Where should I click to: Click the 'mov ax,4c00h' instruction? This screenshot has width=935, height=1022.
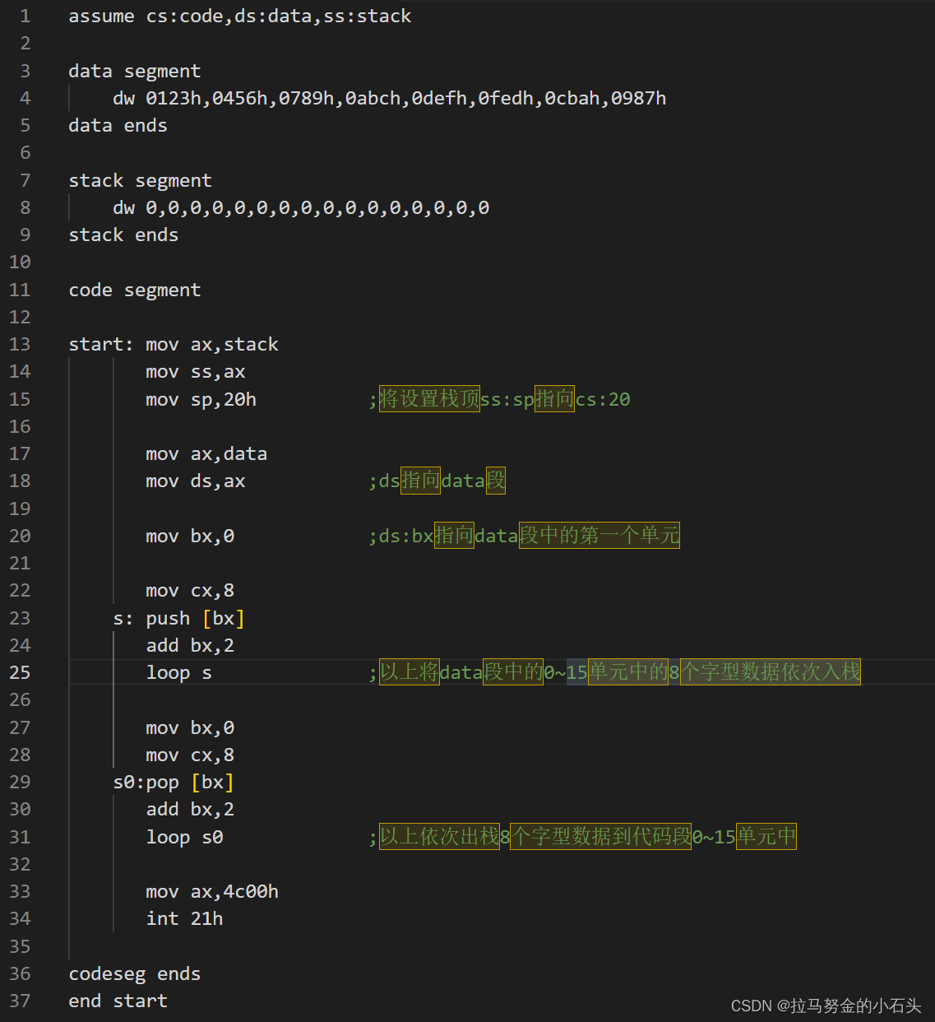click(x=212, y=891)
